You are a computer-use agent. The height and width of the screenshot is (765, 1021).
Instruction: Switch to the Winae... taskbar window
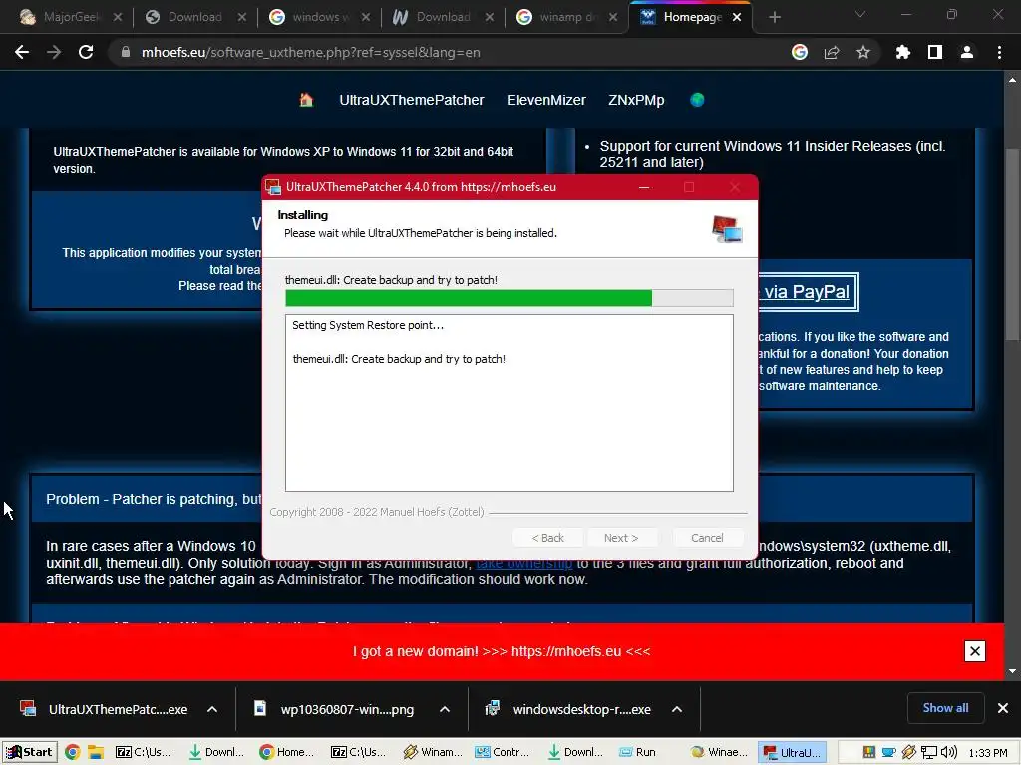point(720,752)
